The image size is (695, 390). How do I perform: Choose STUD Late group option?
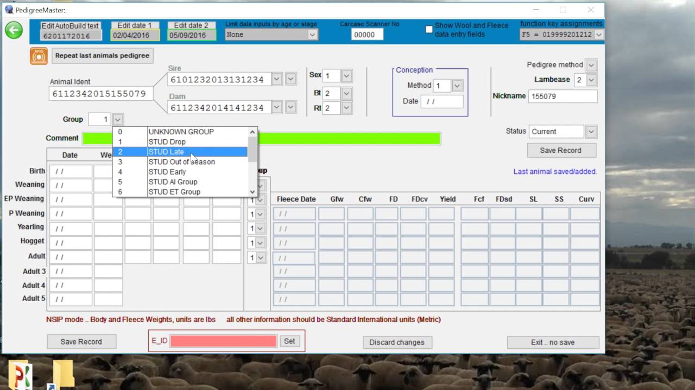pyautogui.click(x=180, y=152)
